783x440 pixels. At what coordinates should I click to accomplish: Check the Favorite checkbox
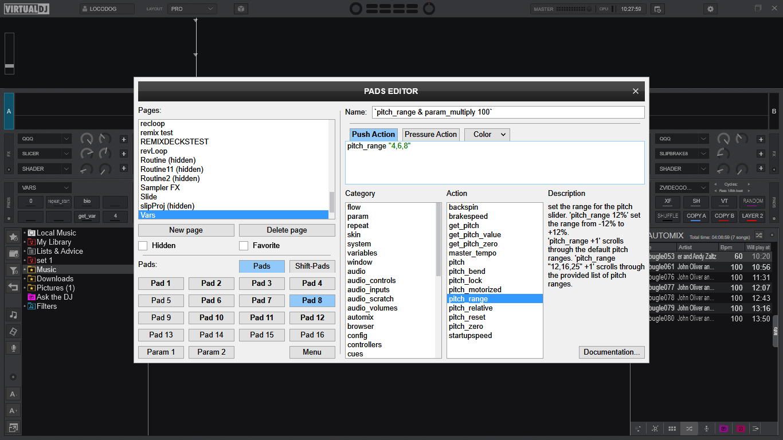(244, 246)
